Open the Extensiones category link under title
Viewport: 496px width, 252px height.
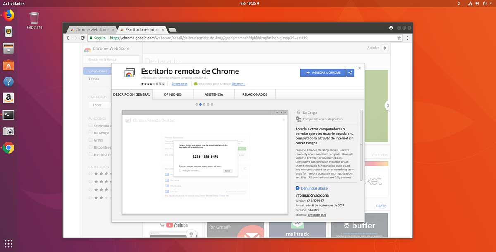pyautogui.click(x=179, y=84)
